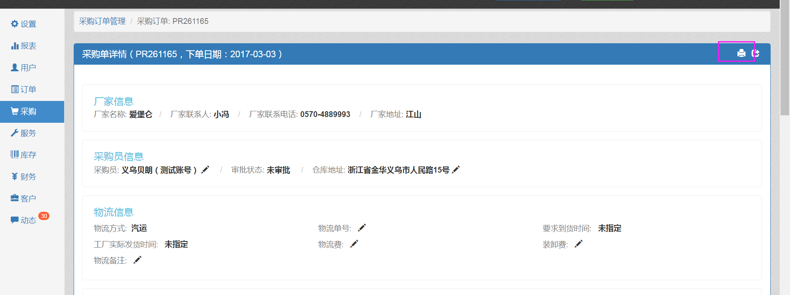Click 未指定 next to 工厂实际发货时间
The image size is (790, 295).
tap(176, 244)
